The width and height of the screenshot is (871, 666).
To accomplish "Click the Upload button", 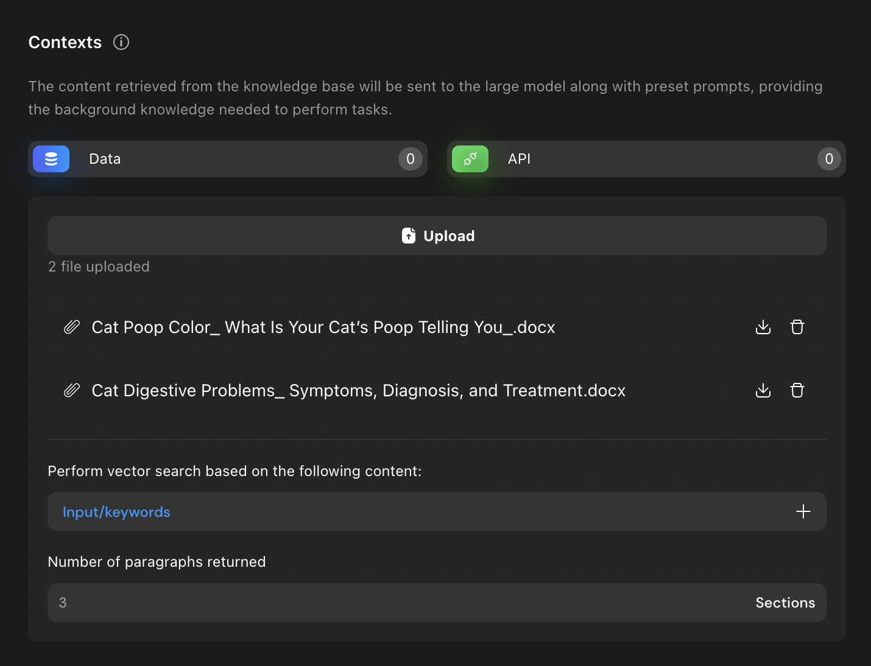I will click(437, 236).
